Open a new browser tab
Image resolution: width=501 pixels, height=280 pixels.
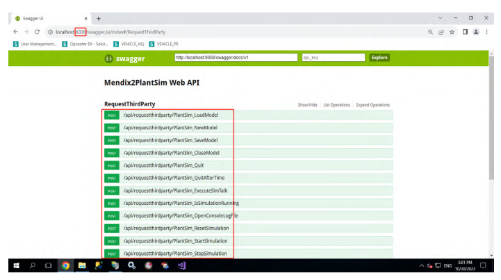click(x=99, y=19)
